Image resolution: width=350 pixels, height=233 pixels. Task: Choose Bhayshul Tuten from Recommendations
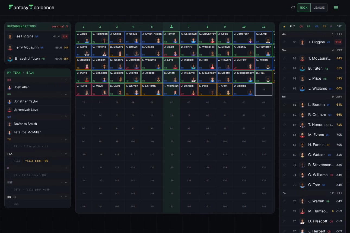pyautogui.click(x=37, y=59)
